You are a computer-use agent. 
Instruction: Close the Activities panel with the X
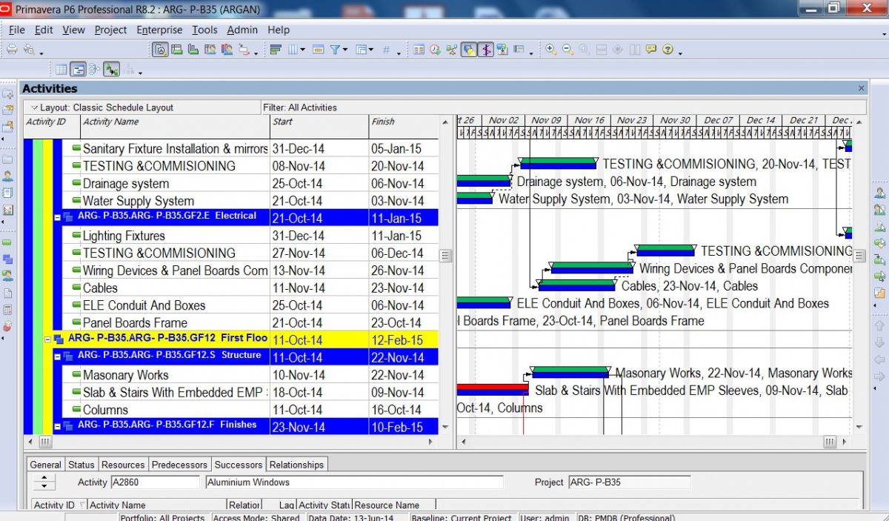click(861, 88)
